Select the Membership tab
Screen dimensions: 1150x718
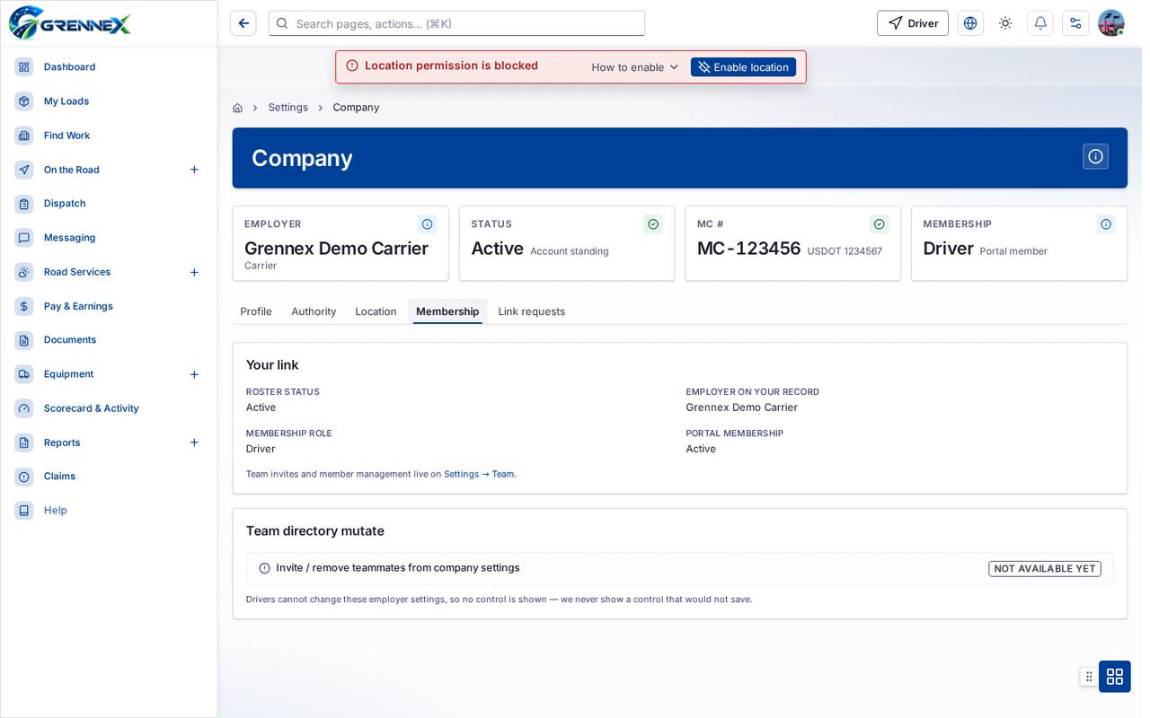pos(447,311)
